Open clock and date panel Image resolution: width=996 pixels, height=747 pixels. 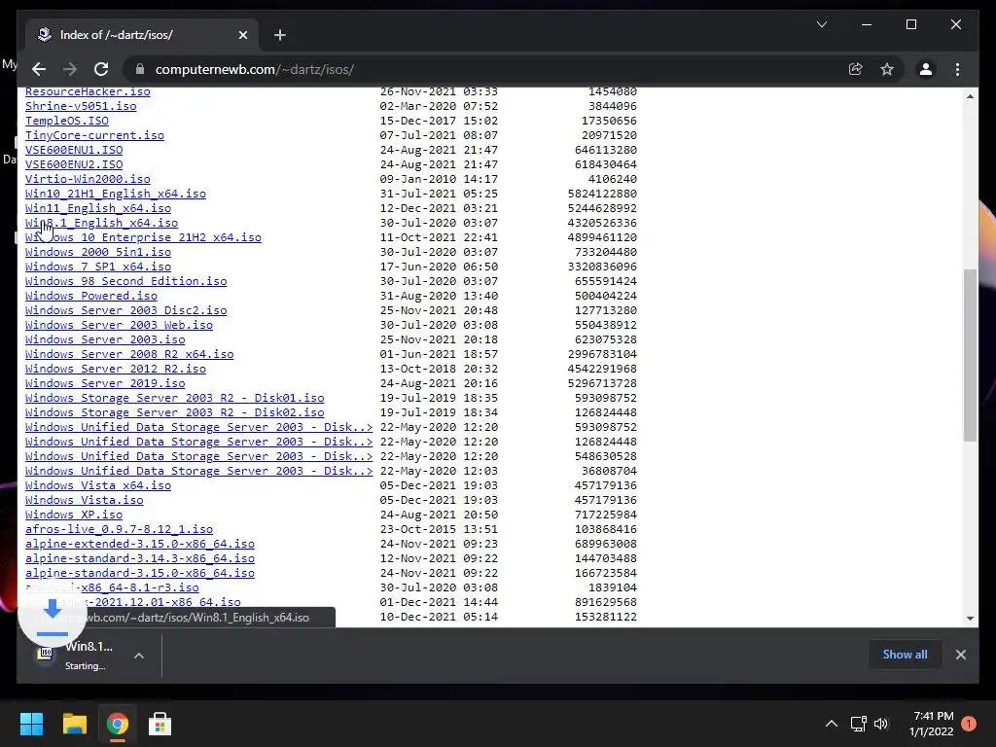point(931,724)
